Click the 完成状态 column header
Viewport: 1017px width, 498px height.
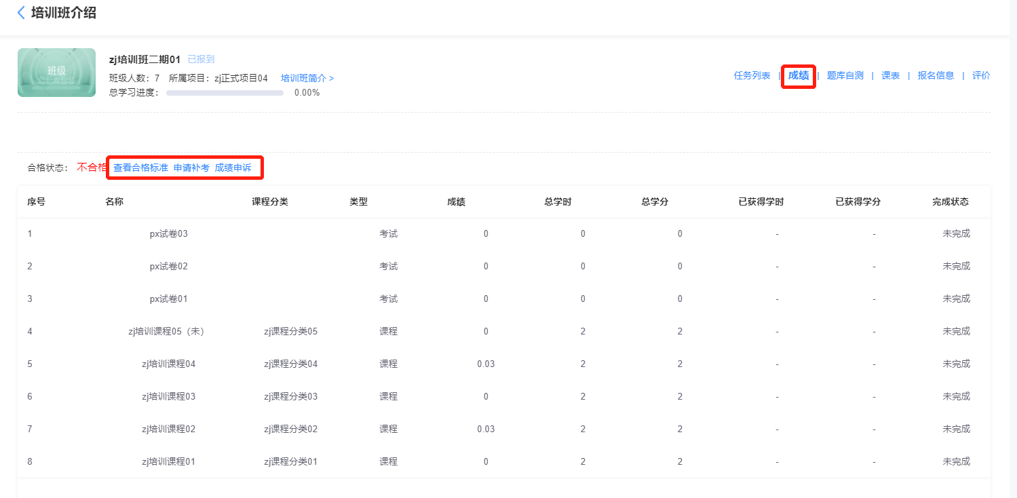pos(951,202)
